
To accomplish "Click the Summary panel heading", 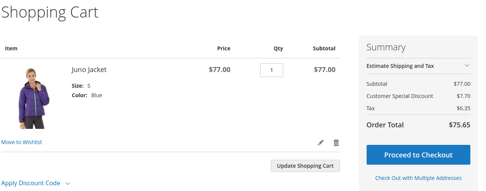I will (386, 47).
